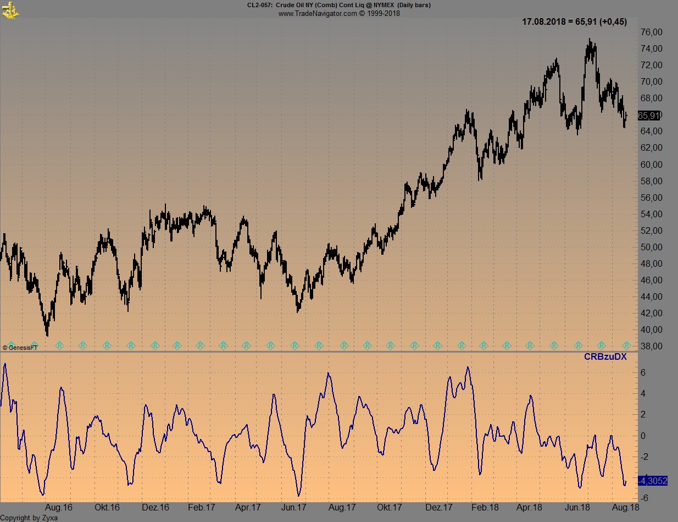Select the R marker above Jun.17

(294, 345)
